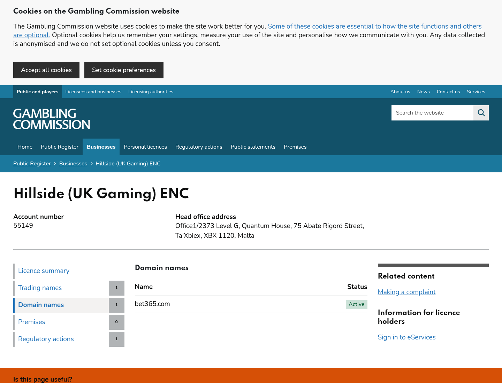Open the News link

tap(423, 92)
